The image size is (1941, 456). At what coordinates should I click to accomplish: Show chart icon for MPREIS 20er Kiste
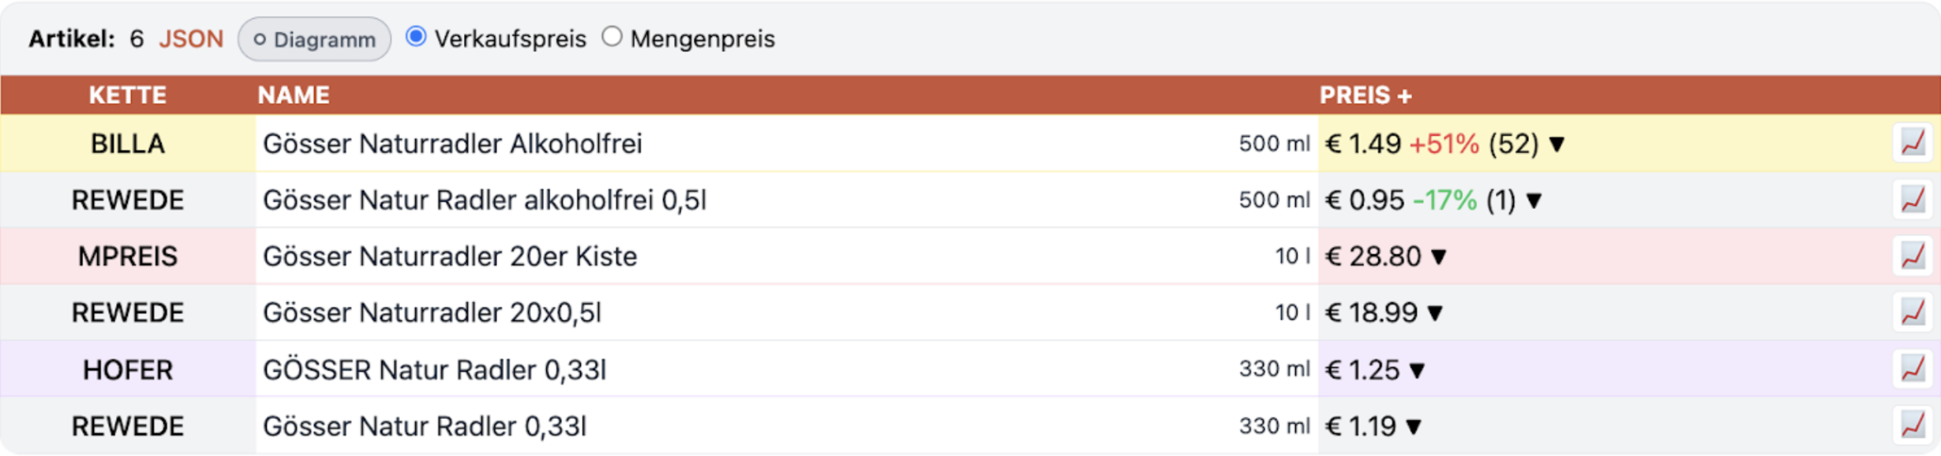pos(1911,256)
